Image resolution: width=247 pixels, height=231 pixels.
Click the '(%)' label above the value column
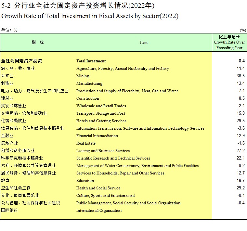(x=243, y=30)
